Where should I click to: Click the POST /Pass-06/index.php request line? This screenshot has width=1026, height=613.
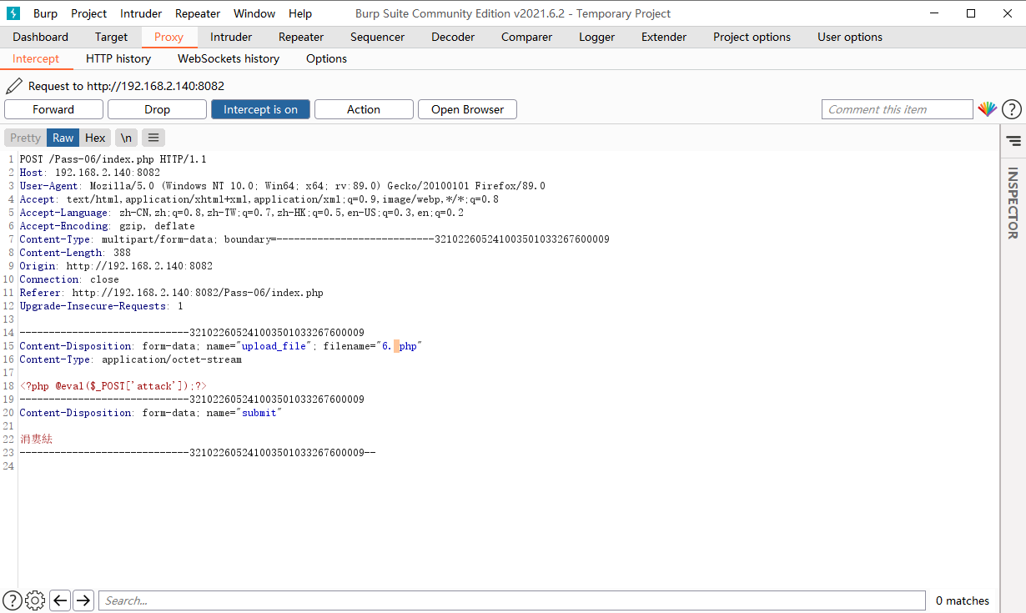click(x=113, y=159)
